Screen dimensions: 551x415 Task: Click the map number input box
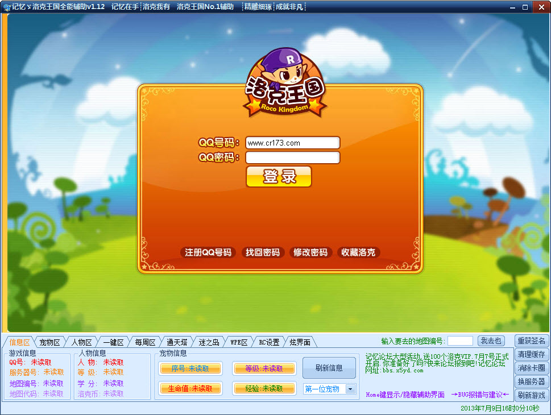click(461, 341)
